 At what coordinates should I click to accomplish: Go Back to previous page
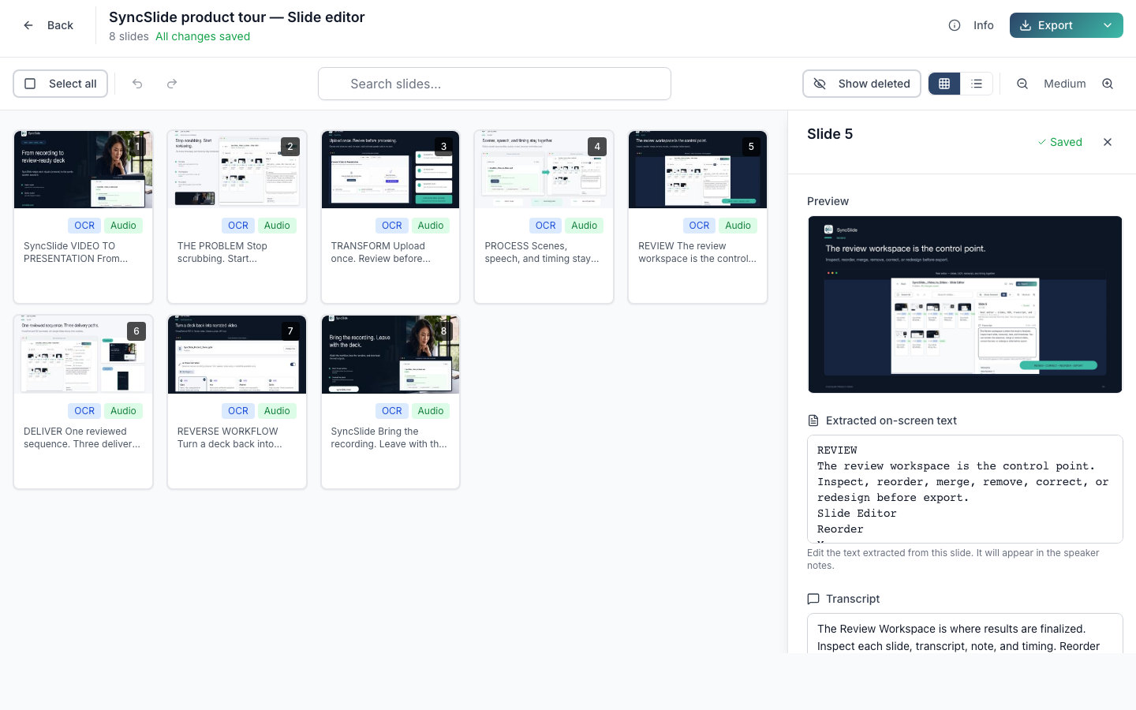[49, 25]
